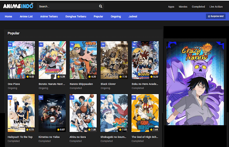Open the Live Action link
This screenshot has width=229, height=147.
coord(216,7)
